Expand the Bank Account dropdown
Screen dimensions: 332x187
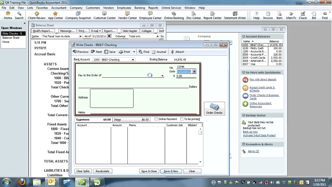133,60
